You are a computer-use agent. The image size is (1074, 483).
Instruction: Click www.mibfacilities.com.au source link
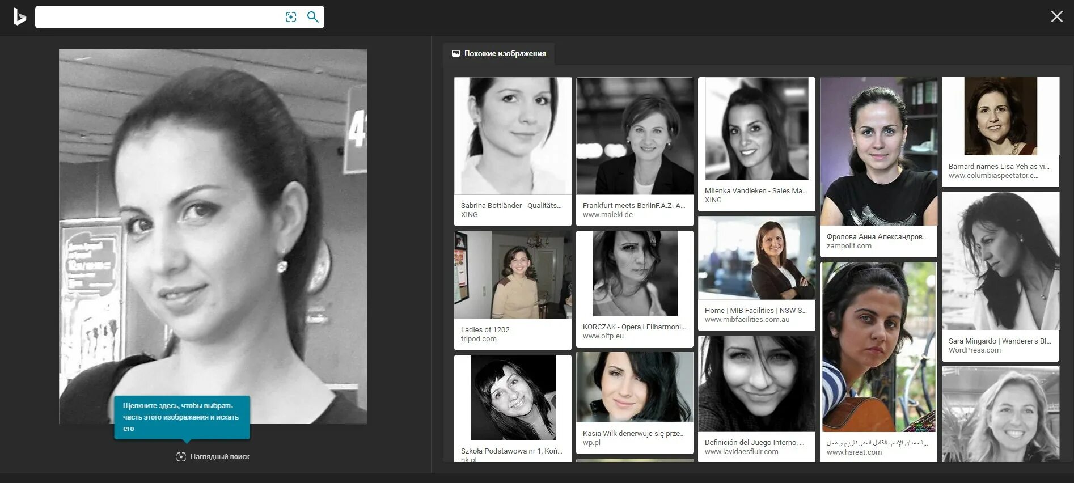[747, 319]
